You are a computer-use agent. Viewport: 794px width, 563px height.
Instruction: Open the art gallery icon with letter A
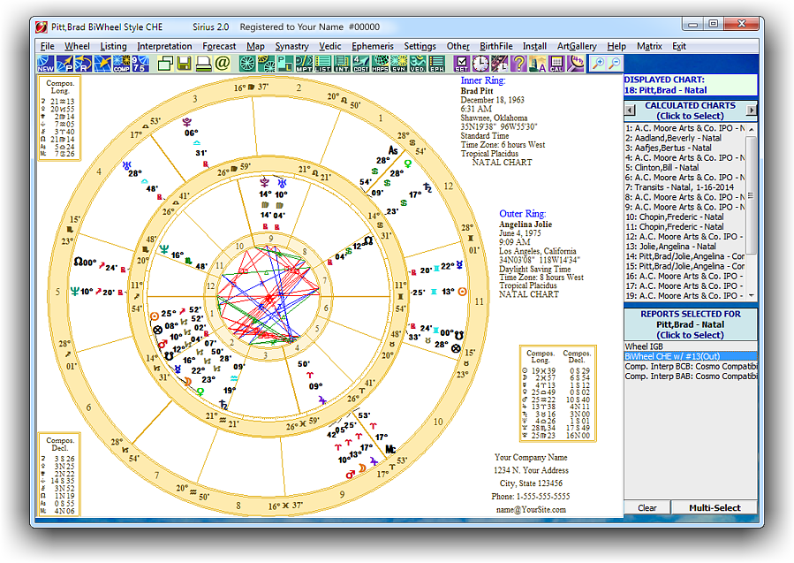tap(537, 64)
